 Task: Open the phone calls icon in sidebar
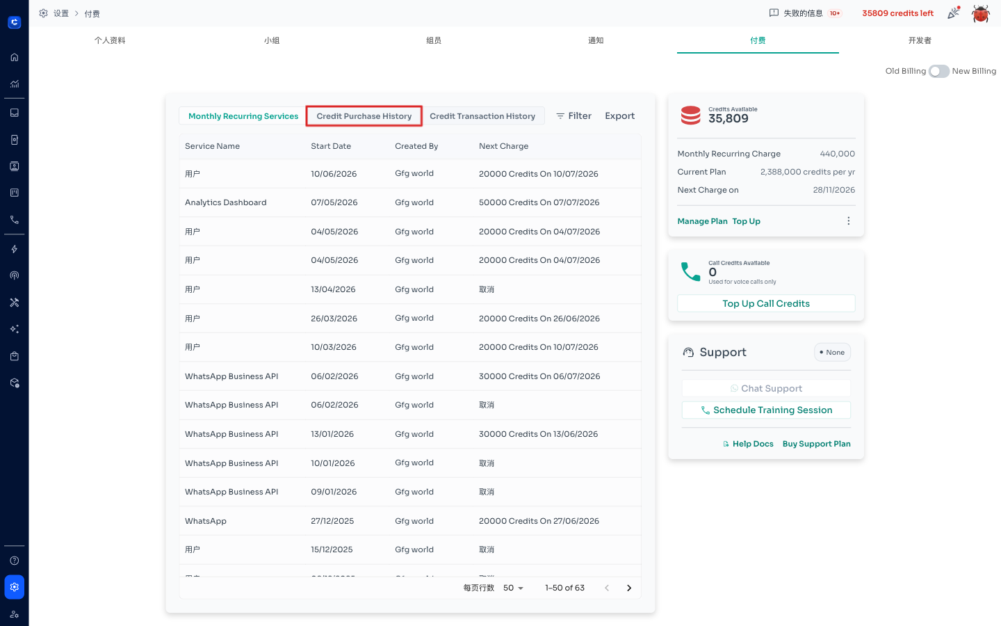point(14,220)
